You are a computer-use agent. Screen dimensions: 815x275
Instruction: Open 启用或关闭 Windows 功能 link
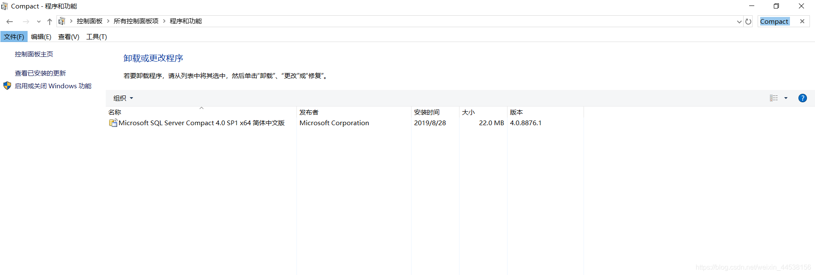coord(53,86)
